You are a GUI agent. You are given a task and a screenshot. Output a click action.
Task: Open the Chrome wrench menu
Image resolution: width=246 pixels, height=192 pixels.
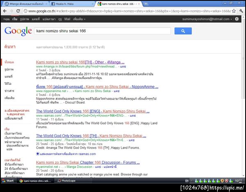(x=241, y=11)
